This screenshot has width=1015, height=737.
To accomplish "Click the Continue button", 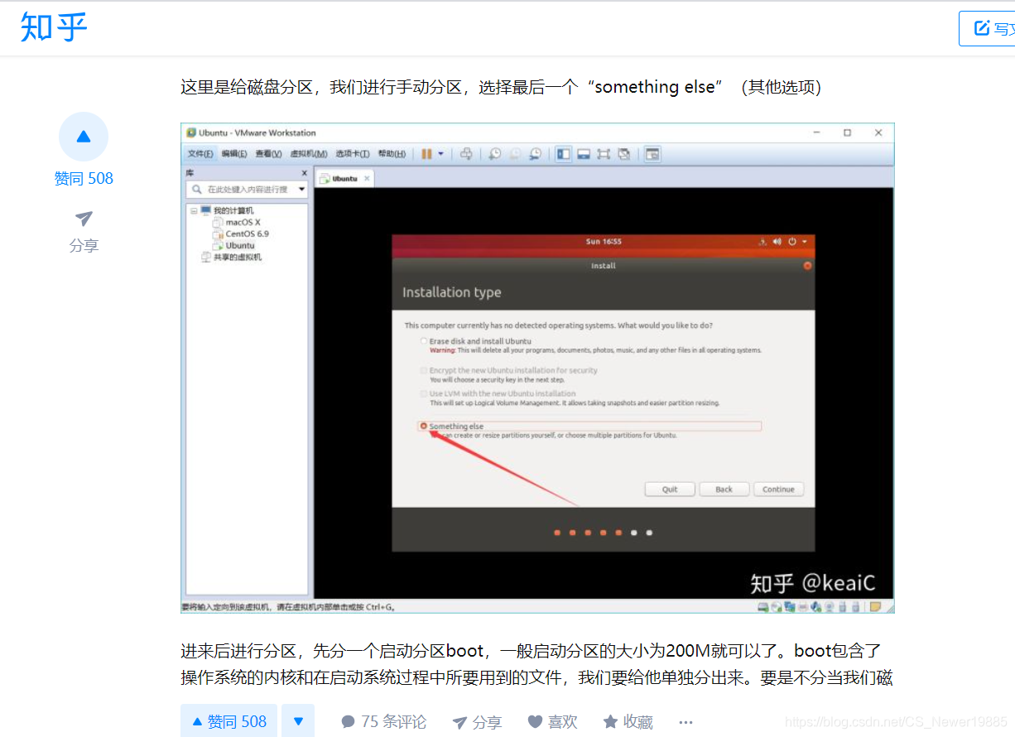I will 778,489.
